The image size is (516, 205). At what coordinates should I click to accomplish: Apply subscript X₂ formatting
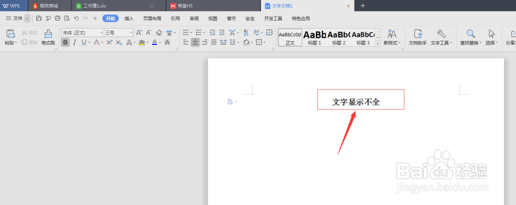pos(119,42)
